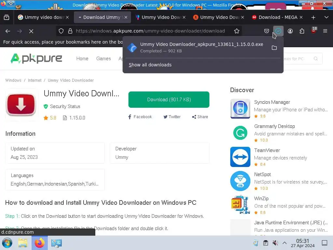The width and height of the screenshot is (333, 250).
Task: Click the taskbar clock showing 05:31
Action: [303, 243]
